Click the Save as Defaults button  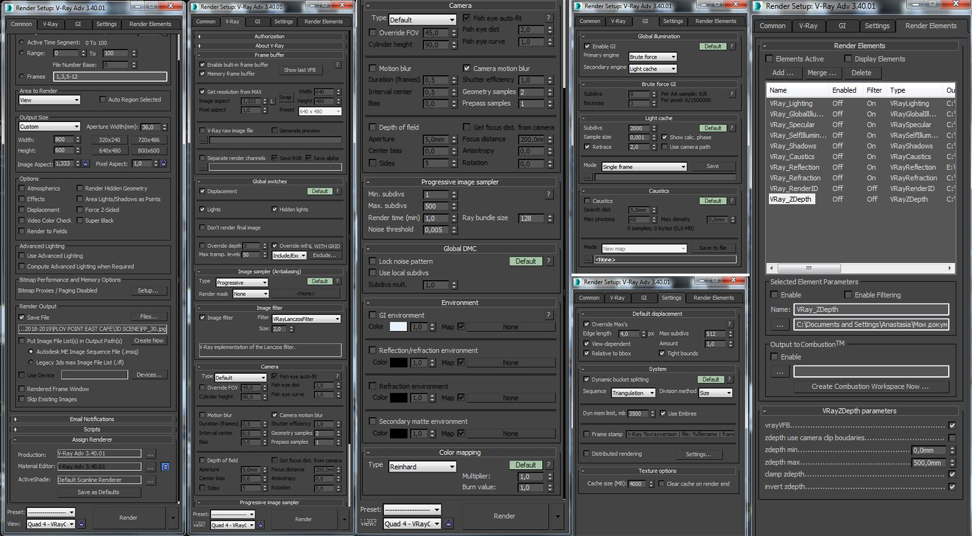98,492
